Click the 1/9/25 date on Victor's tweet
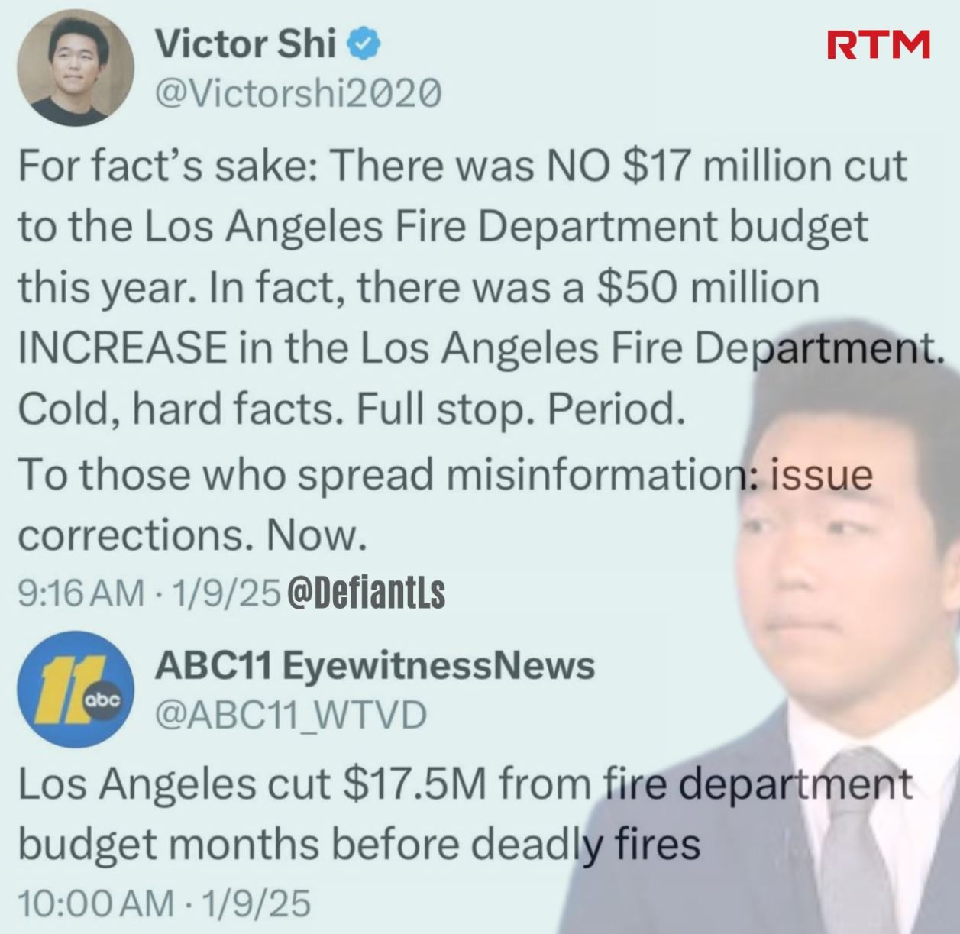Image resolution: width=960 pixels, height=934 pixels. click(x=226, y=593)
